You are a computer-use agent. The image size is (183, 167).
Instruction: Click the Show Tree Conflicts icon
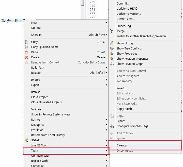click(112, 48)
